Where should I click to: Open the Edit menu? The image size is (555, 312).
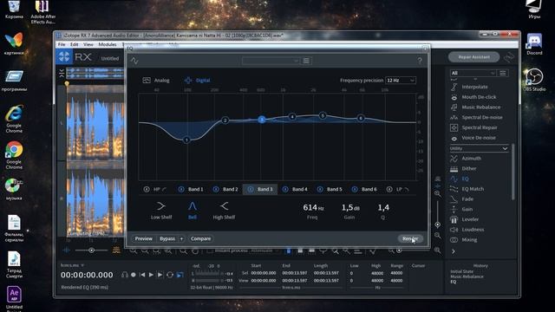74,44
